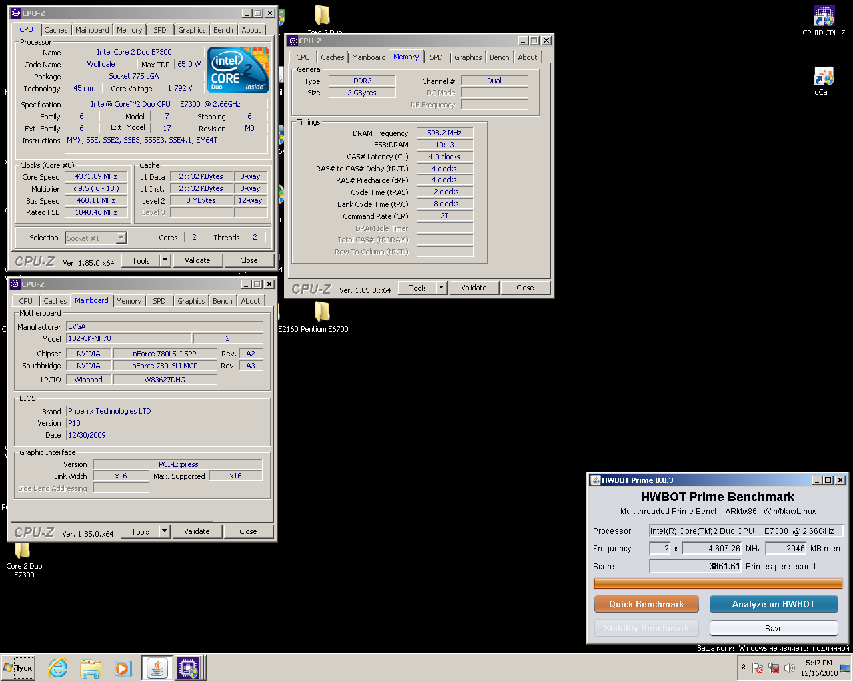Launch Internet Explorer from the taskbar
The image size is (853, 682).
tap(58, 668)
